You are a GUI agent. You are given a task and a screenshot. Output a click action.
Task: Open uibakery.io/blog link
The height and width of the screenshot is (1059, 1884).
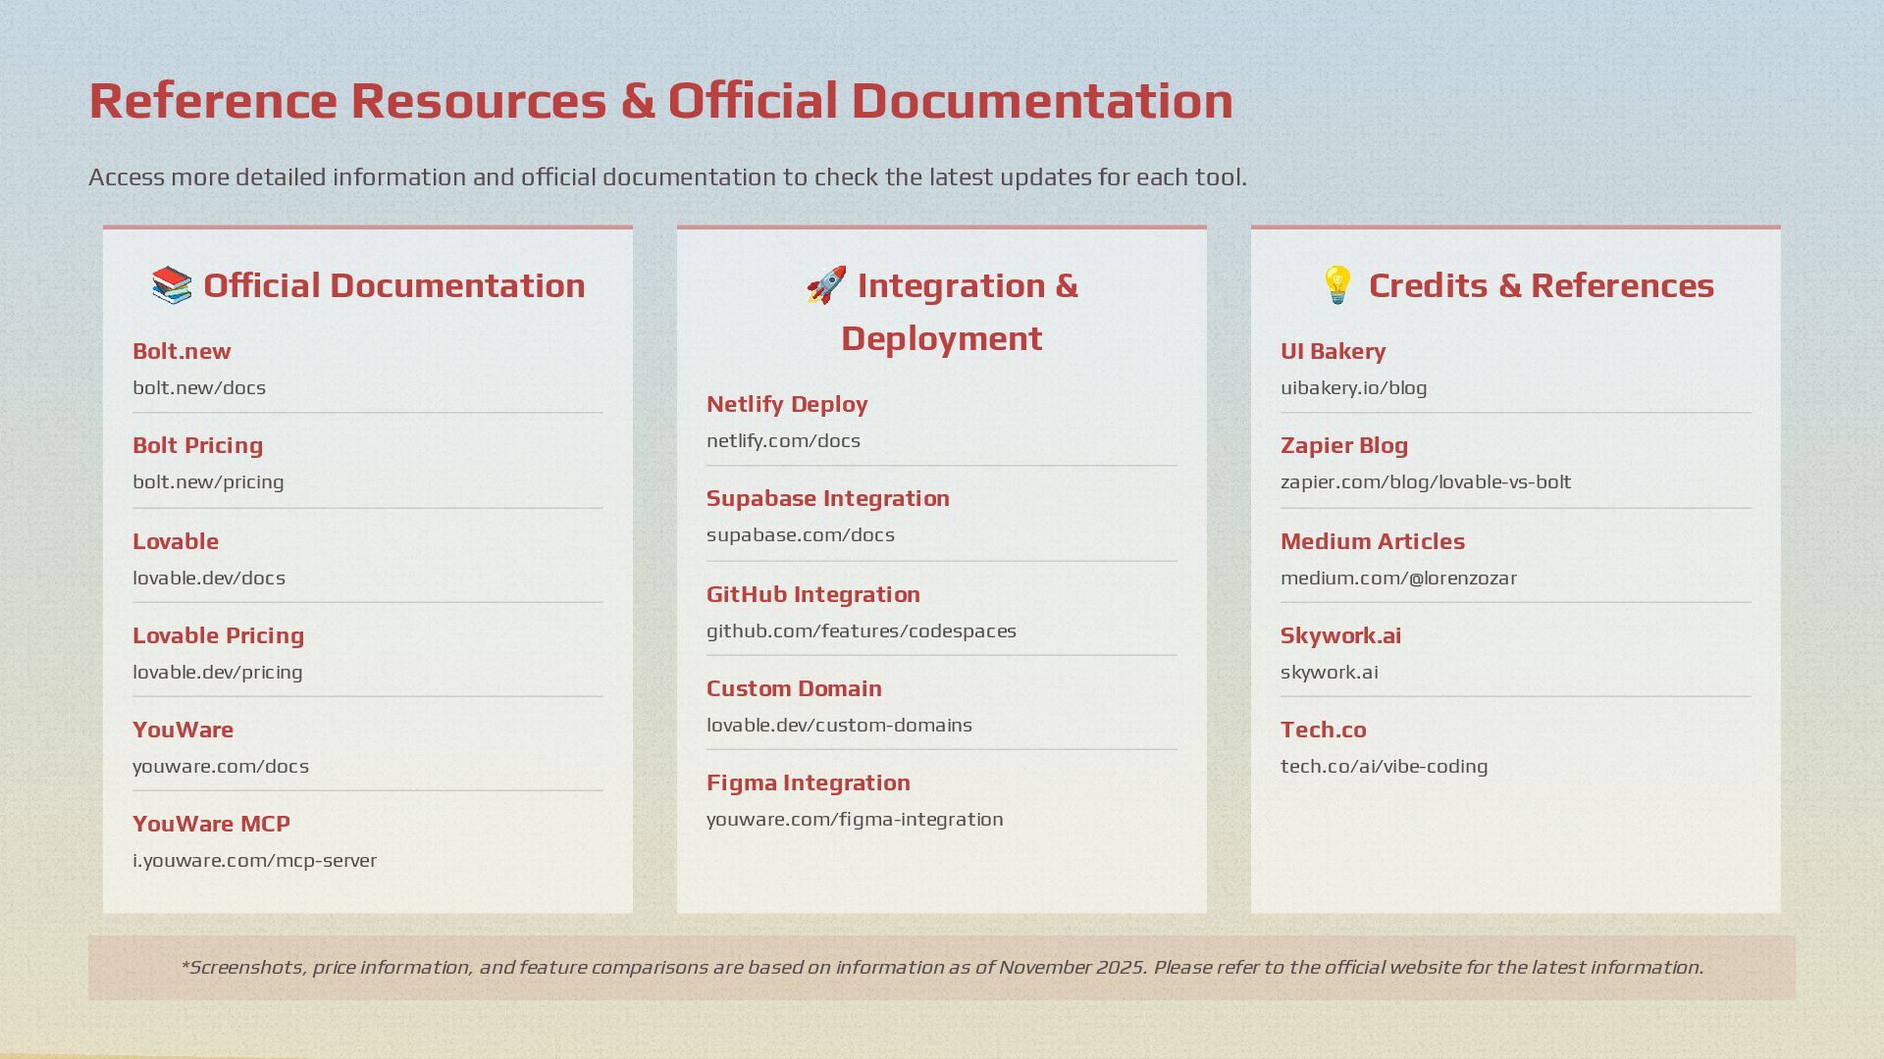[1353, 388]
